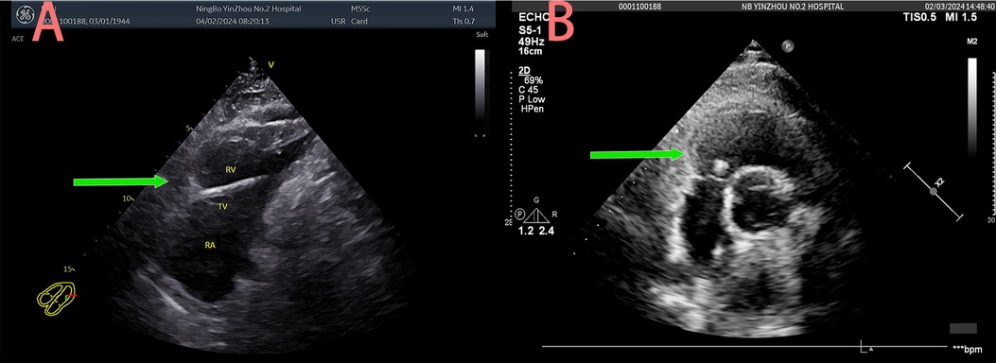Click the round P orientation marker in panel B
This screenshot has width=996, height=363.
[788, 46]
